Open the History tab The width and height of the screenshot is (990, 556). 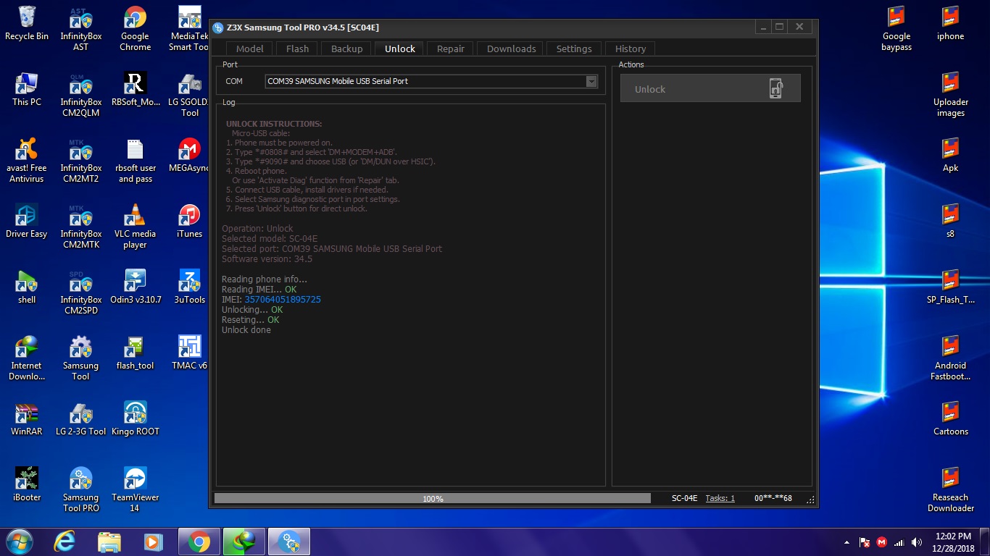tap(631, 49)
